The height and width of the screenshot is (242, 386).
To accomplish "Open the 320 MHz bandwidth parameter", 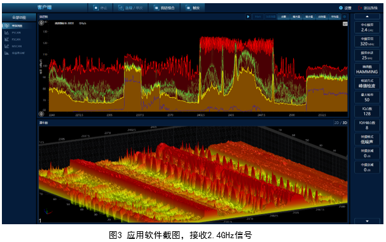I will coord(367,41).
